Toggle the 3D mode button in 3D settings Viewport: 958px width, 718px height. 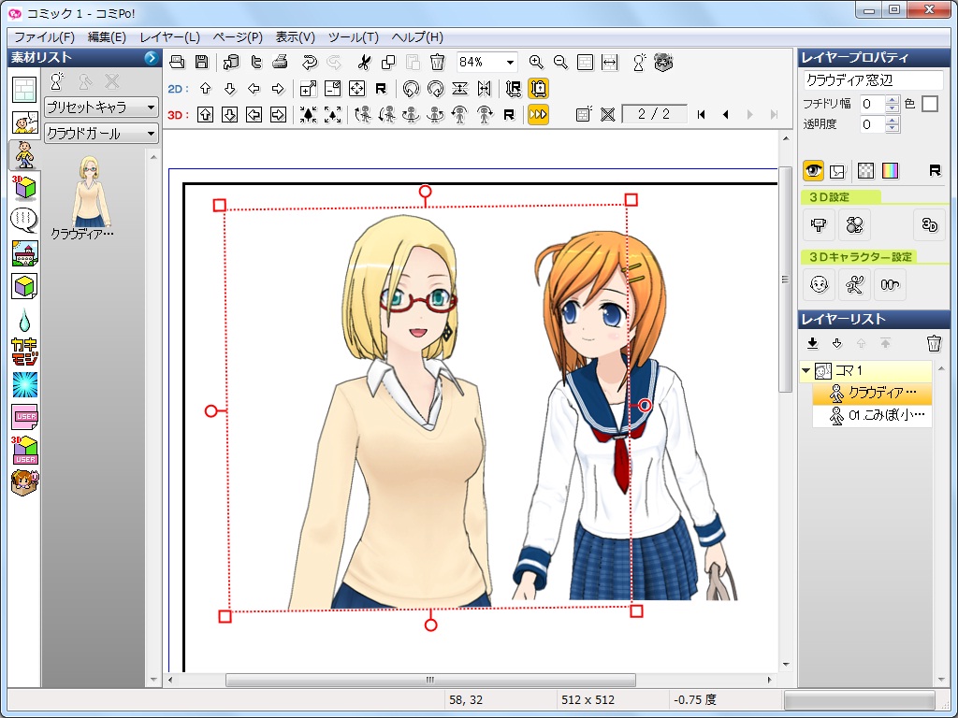929,224
